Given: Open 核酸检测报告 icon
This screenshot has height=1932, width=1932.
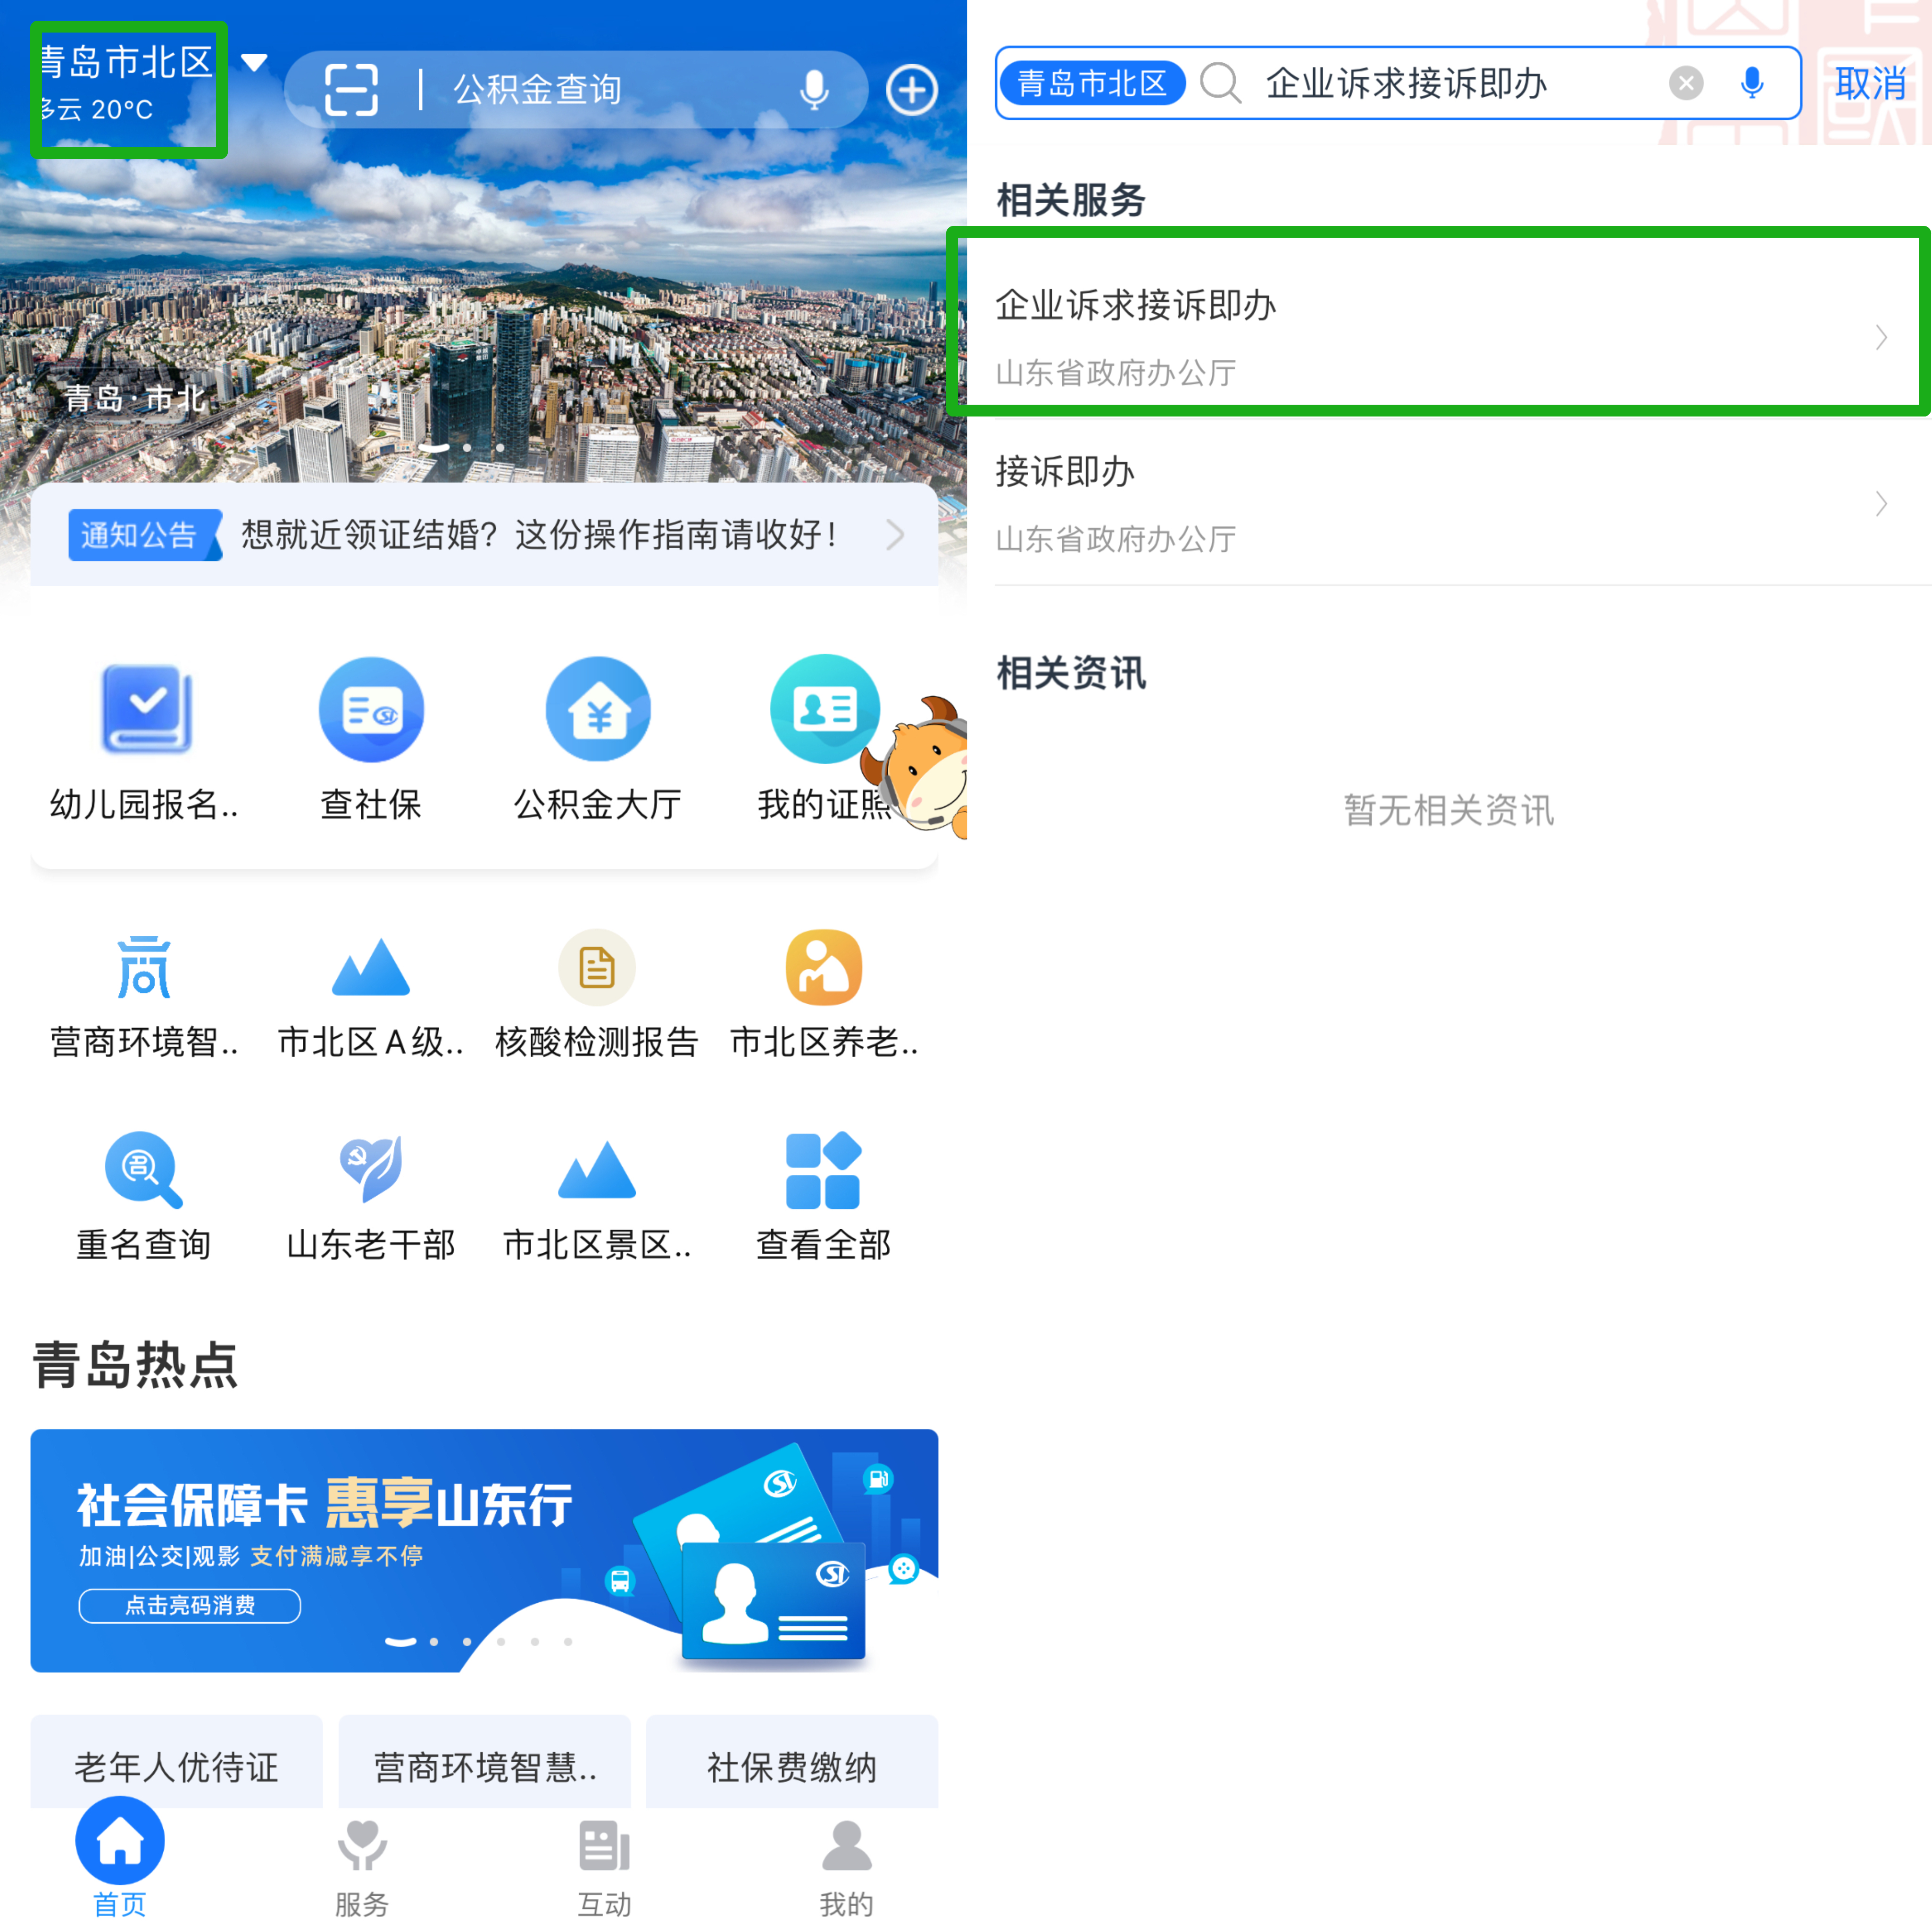Looking at the screenshot, I should (x=597, y=968).
